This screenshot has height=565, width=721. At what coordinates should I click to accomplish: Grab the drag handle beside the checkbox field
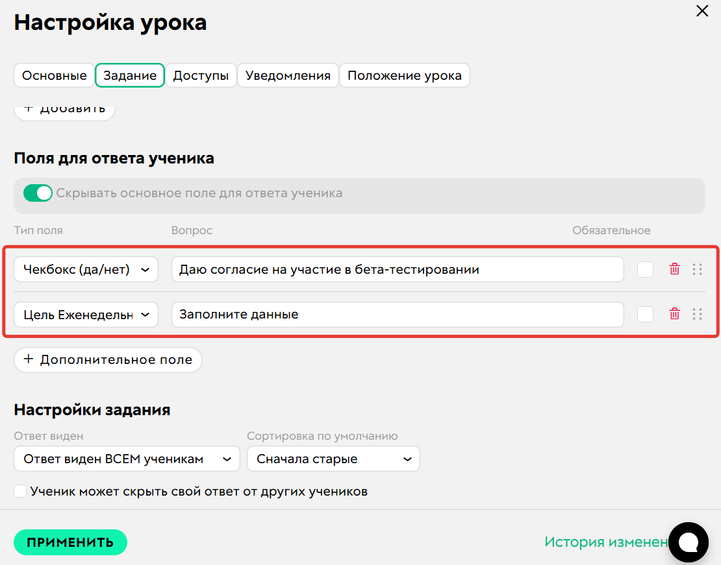click(698, 269)
